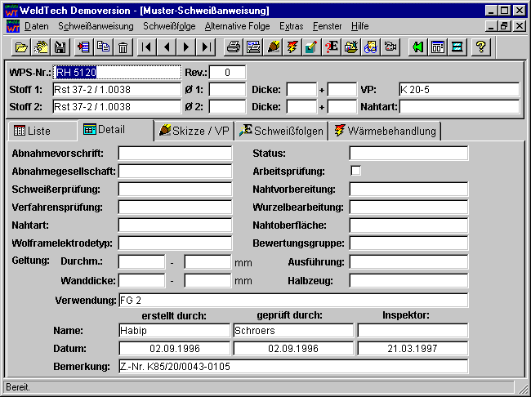Switch to the Skizze / VP tab
531x397 pixels.
(x=194, y=131)
